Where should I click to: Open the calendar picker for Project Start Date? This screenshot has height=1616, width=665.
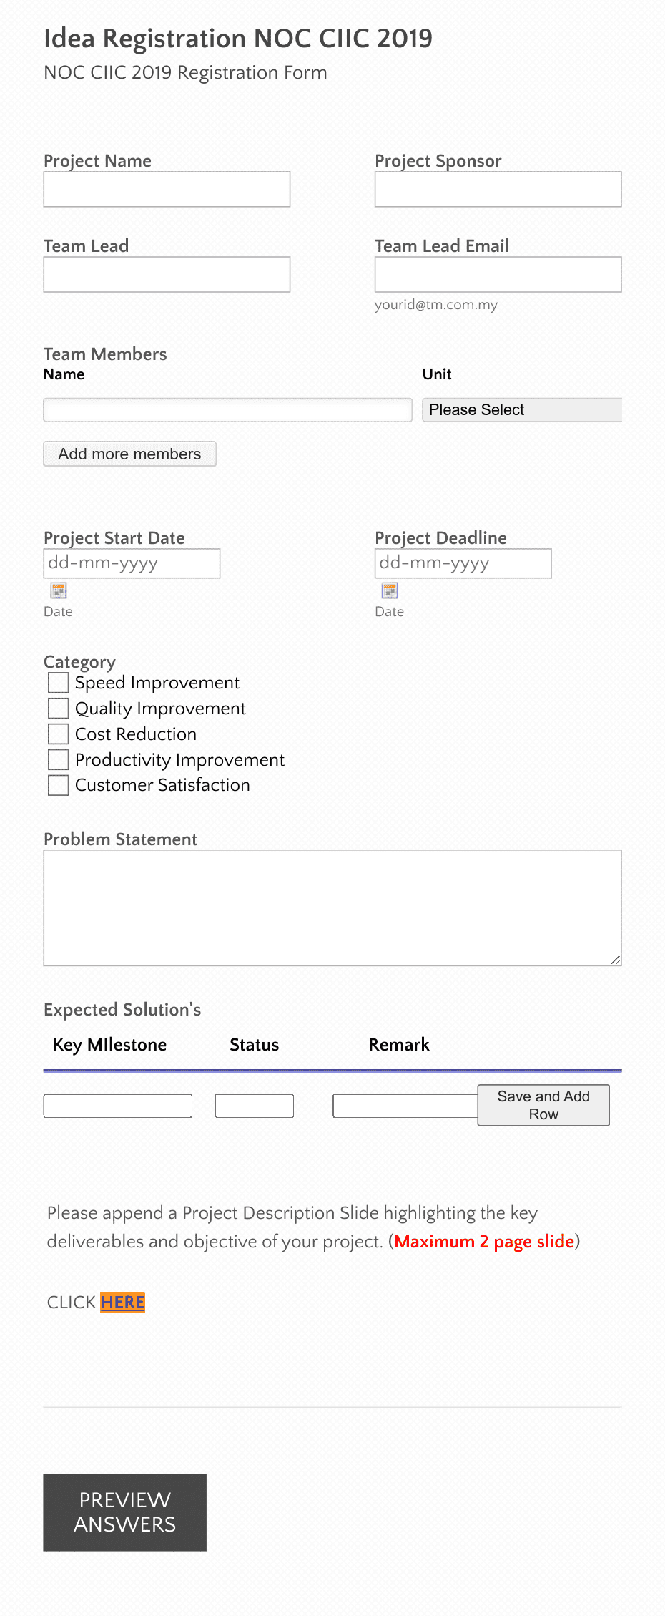point(57,590)
